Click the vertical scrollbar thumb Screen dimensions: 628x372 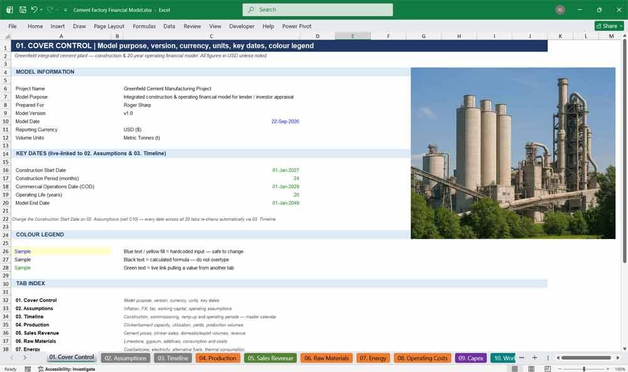[624, 151]
